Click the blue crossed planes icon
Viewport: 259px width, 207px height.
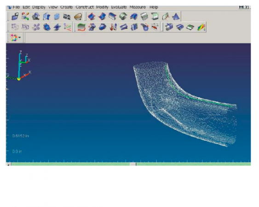point(57,27)
